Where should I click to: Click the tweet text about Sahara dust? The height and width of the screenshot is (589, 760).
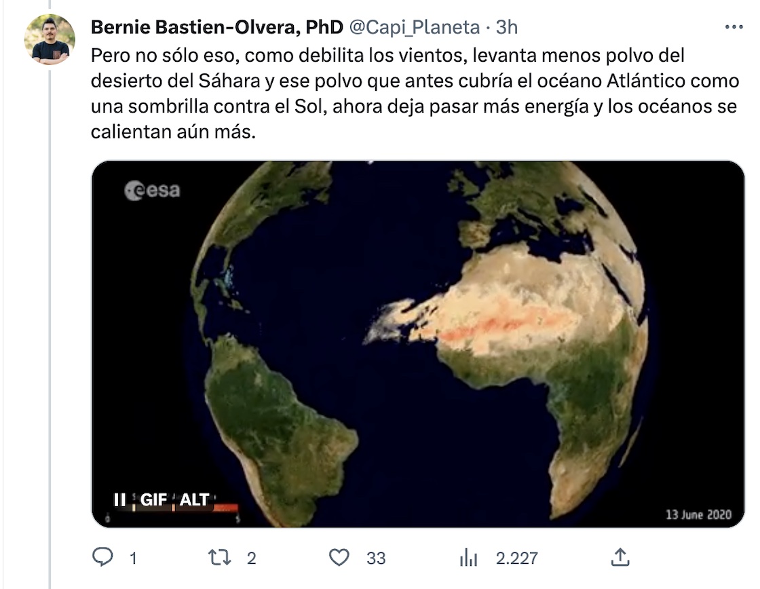click(x=414, y=94)
